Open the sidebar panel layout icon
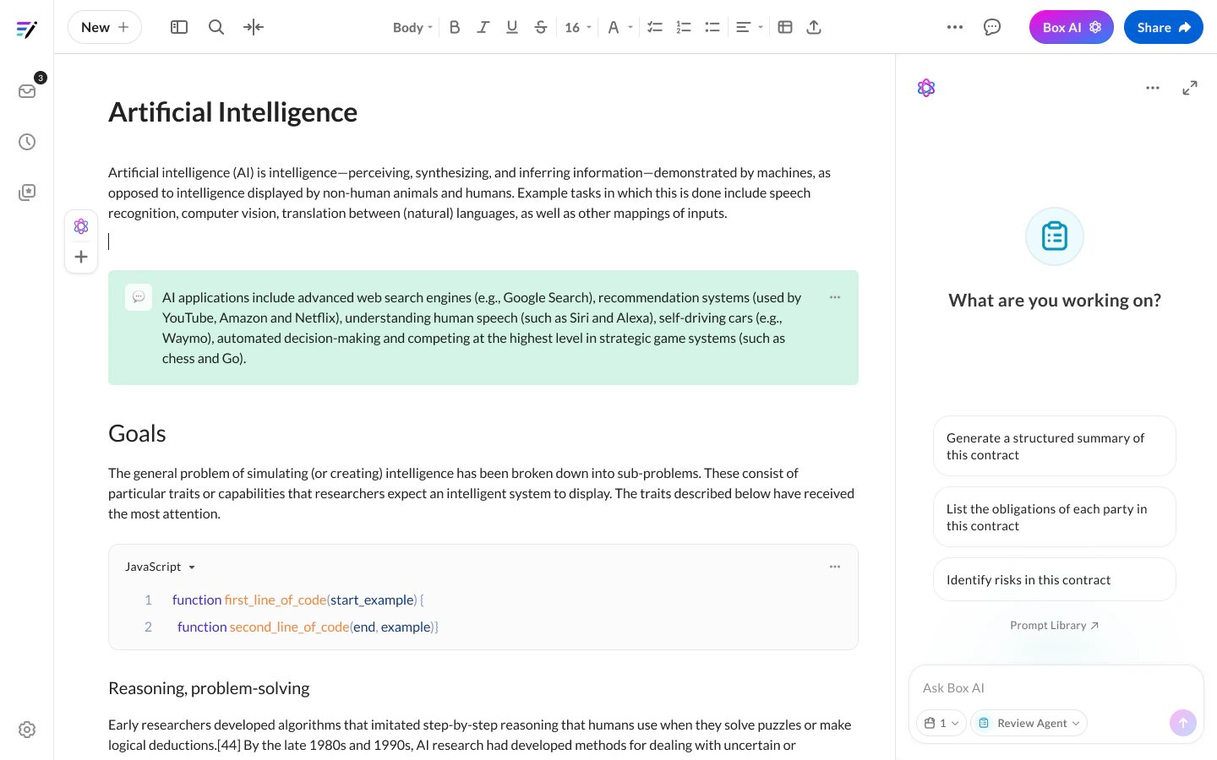This screenshot has width=1217, height=760. [179, 27]
